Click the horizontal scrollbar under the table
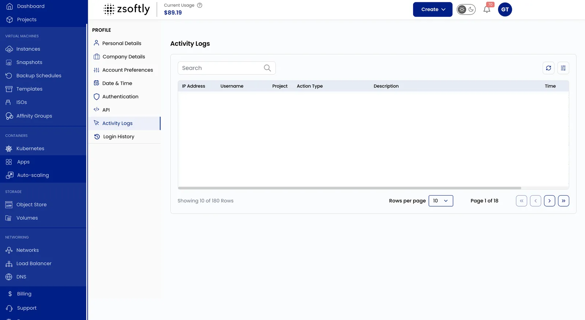Viewport: 585px width, 320px height. pyautogui.click(x=349, y=188)
